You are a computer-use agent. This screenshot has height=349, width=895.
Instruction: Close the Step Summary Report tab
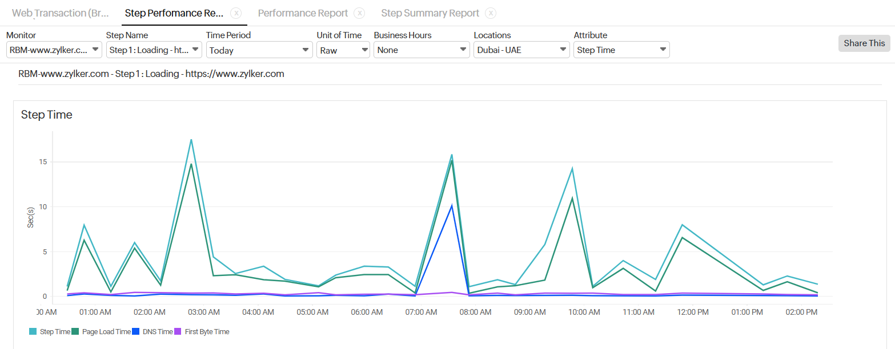pyautogui.click(x=490, y=13)
